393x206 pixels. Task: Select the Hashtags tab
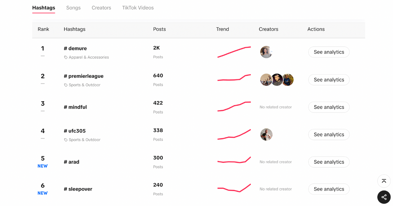point(43,8)
